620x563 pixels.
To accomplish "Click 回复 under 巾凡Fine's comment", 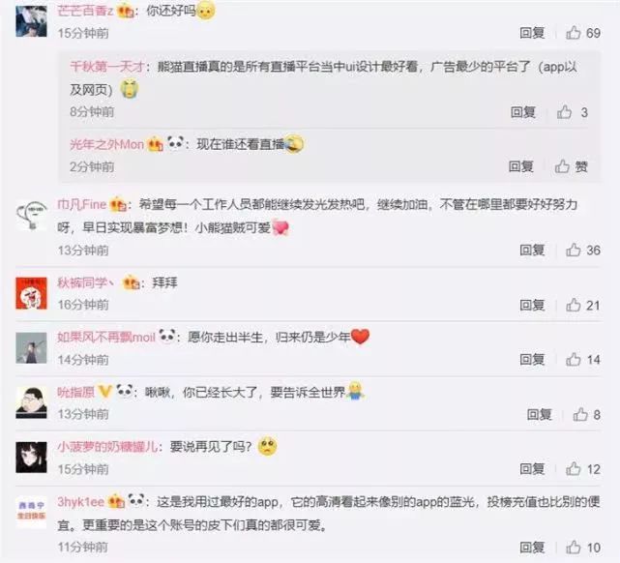I will pos(532,250).
